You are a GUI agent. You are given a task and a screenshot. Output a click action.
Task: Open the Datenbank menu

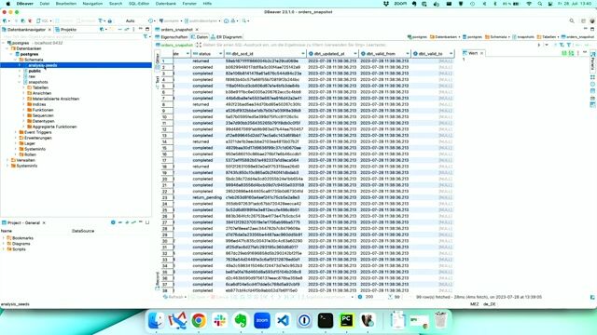166,4
